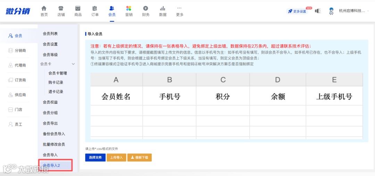The image size is (375, 176).
Task: Open 会员卡管理 submenu item
Action: tap(58, 73)
